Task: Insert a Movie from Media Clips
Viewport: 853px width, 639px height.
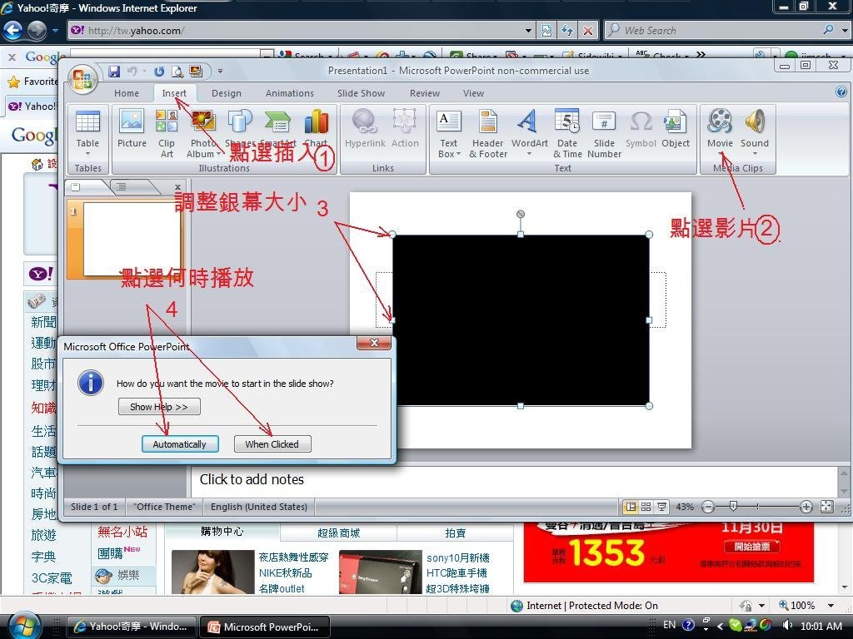Action: pos(720,127)
